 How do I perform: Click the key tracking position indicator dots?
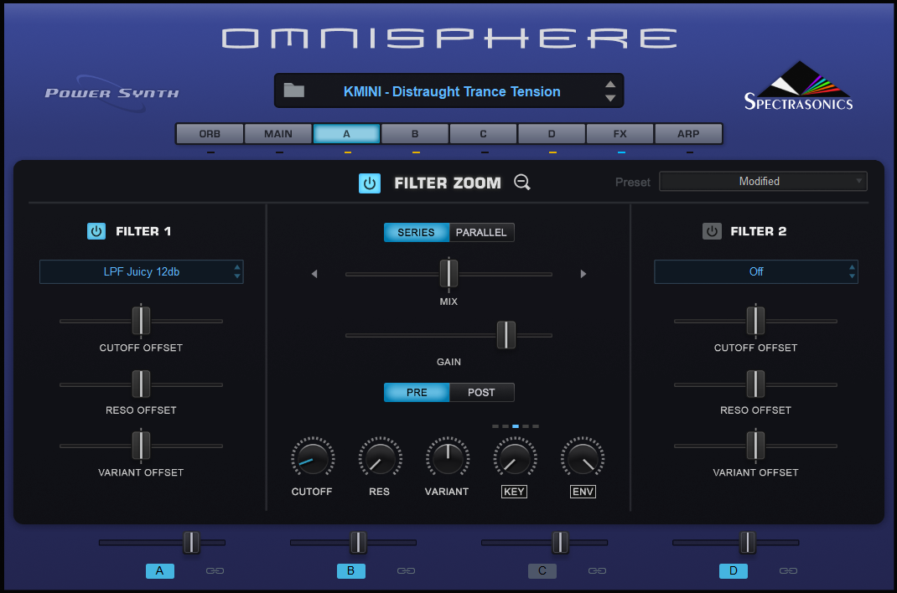pos(515,426)
